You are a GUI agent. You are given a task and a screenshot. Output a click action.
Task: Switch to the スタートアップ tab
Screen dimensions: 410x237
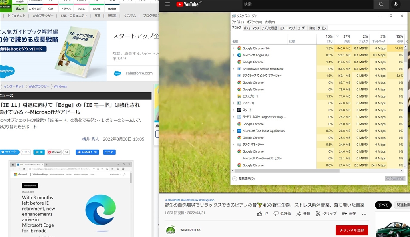(287, 28)
